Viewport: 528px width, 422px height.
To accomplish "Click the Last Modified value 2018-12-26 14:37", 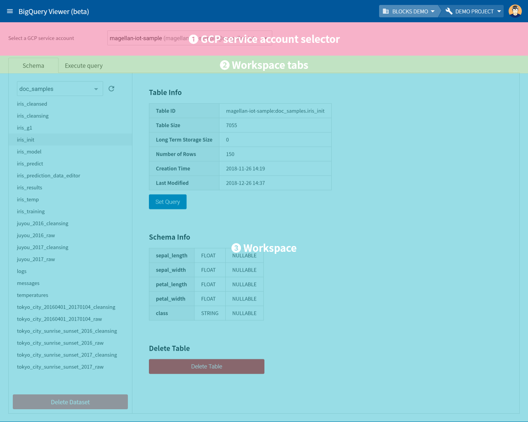I will 245,183.
